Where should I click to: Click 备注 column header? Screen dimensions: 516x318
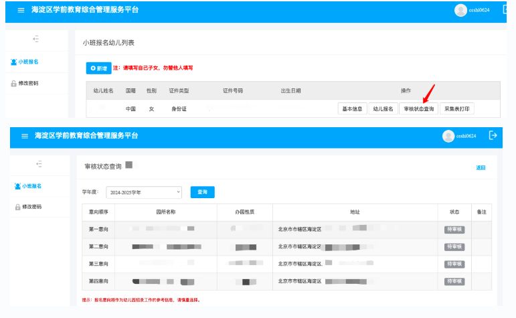pyautogui.click(x=481, y=212)
